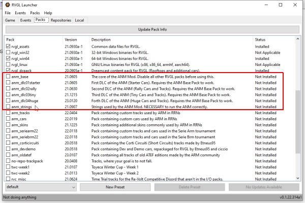The width and height of the screenshot is (305, 203).
Task: Uncheck the rvgl_win64 pack checkbox
Action: (x=8, y=58)
